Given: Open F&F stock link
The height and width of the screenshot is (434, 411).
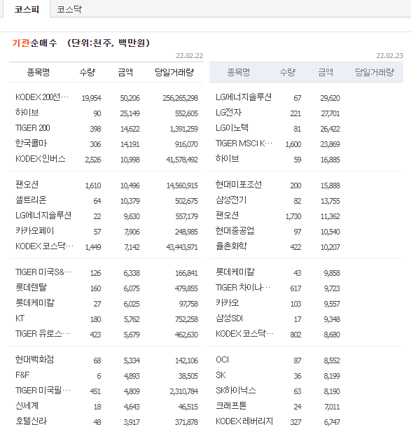Looking at the screenshot, I should pos(22,375).
